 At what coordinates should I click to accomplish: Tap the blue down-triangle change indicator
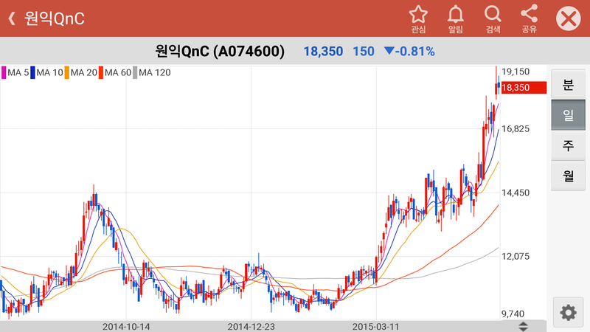coord(389,52)
